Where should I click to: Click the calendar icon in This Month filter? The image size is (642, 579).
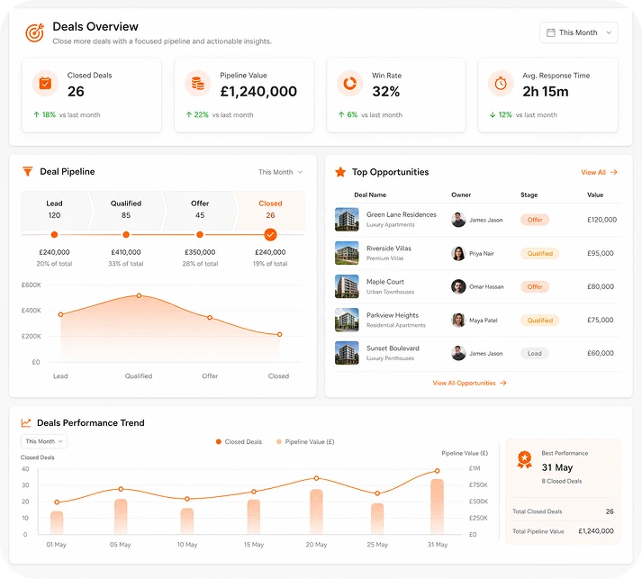point(551,32)
